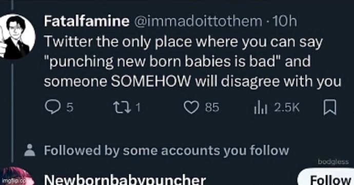
Task: Retweet the post using the arrows icon
Action: coord(122,107)
